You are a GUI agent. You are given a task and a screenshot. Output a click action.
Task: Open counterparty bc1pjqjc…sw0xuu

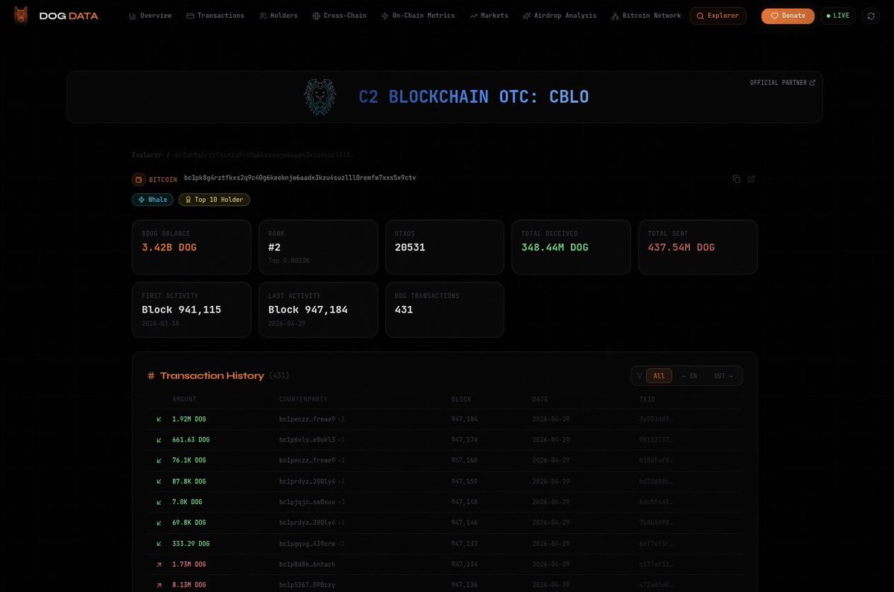tap(307, 502)
